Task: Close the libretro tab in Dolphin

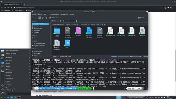Action: coord(60,21)
